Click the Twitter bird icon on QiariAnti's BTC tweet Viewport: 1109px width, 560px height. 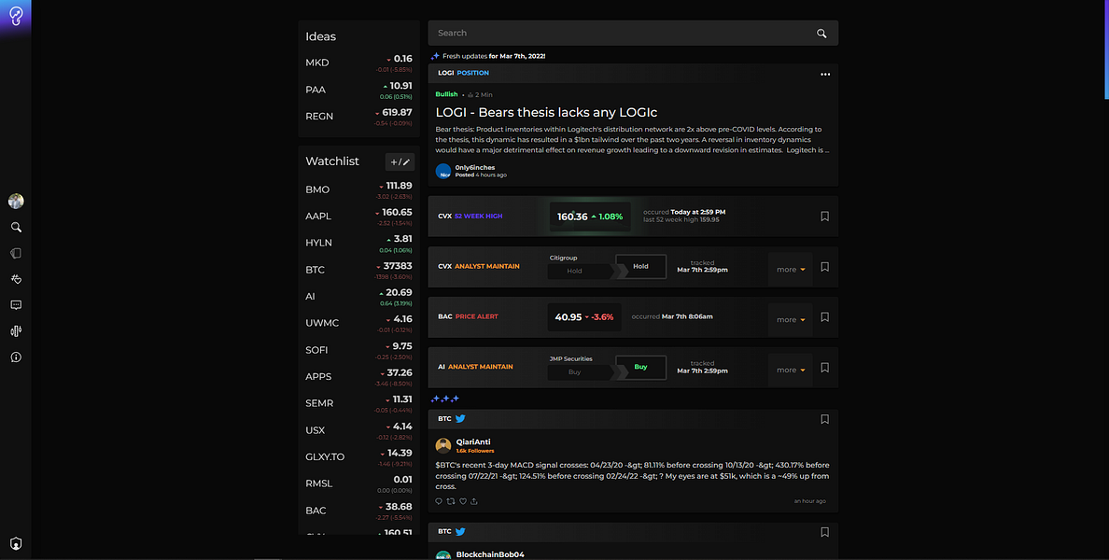click(x=459, y=418)
